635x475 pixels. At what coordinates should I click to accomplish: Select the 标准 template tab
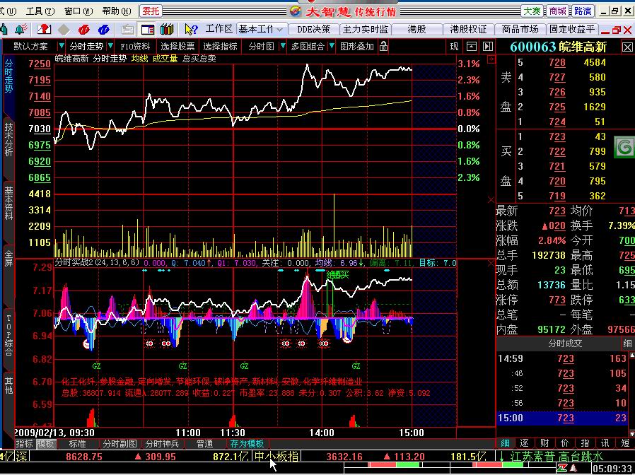point(77,444)
